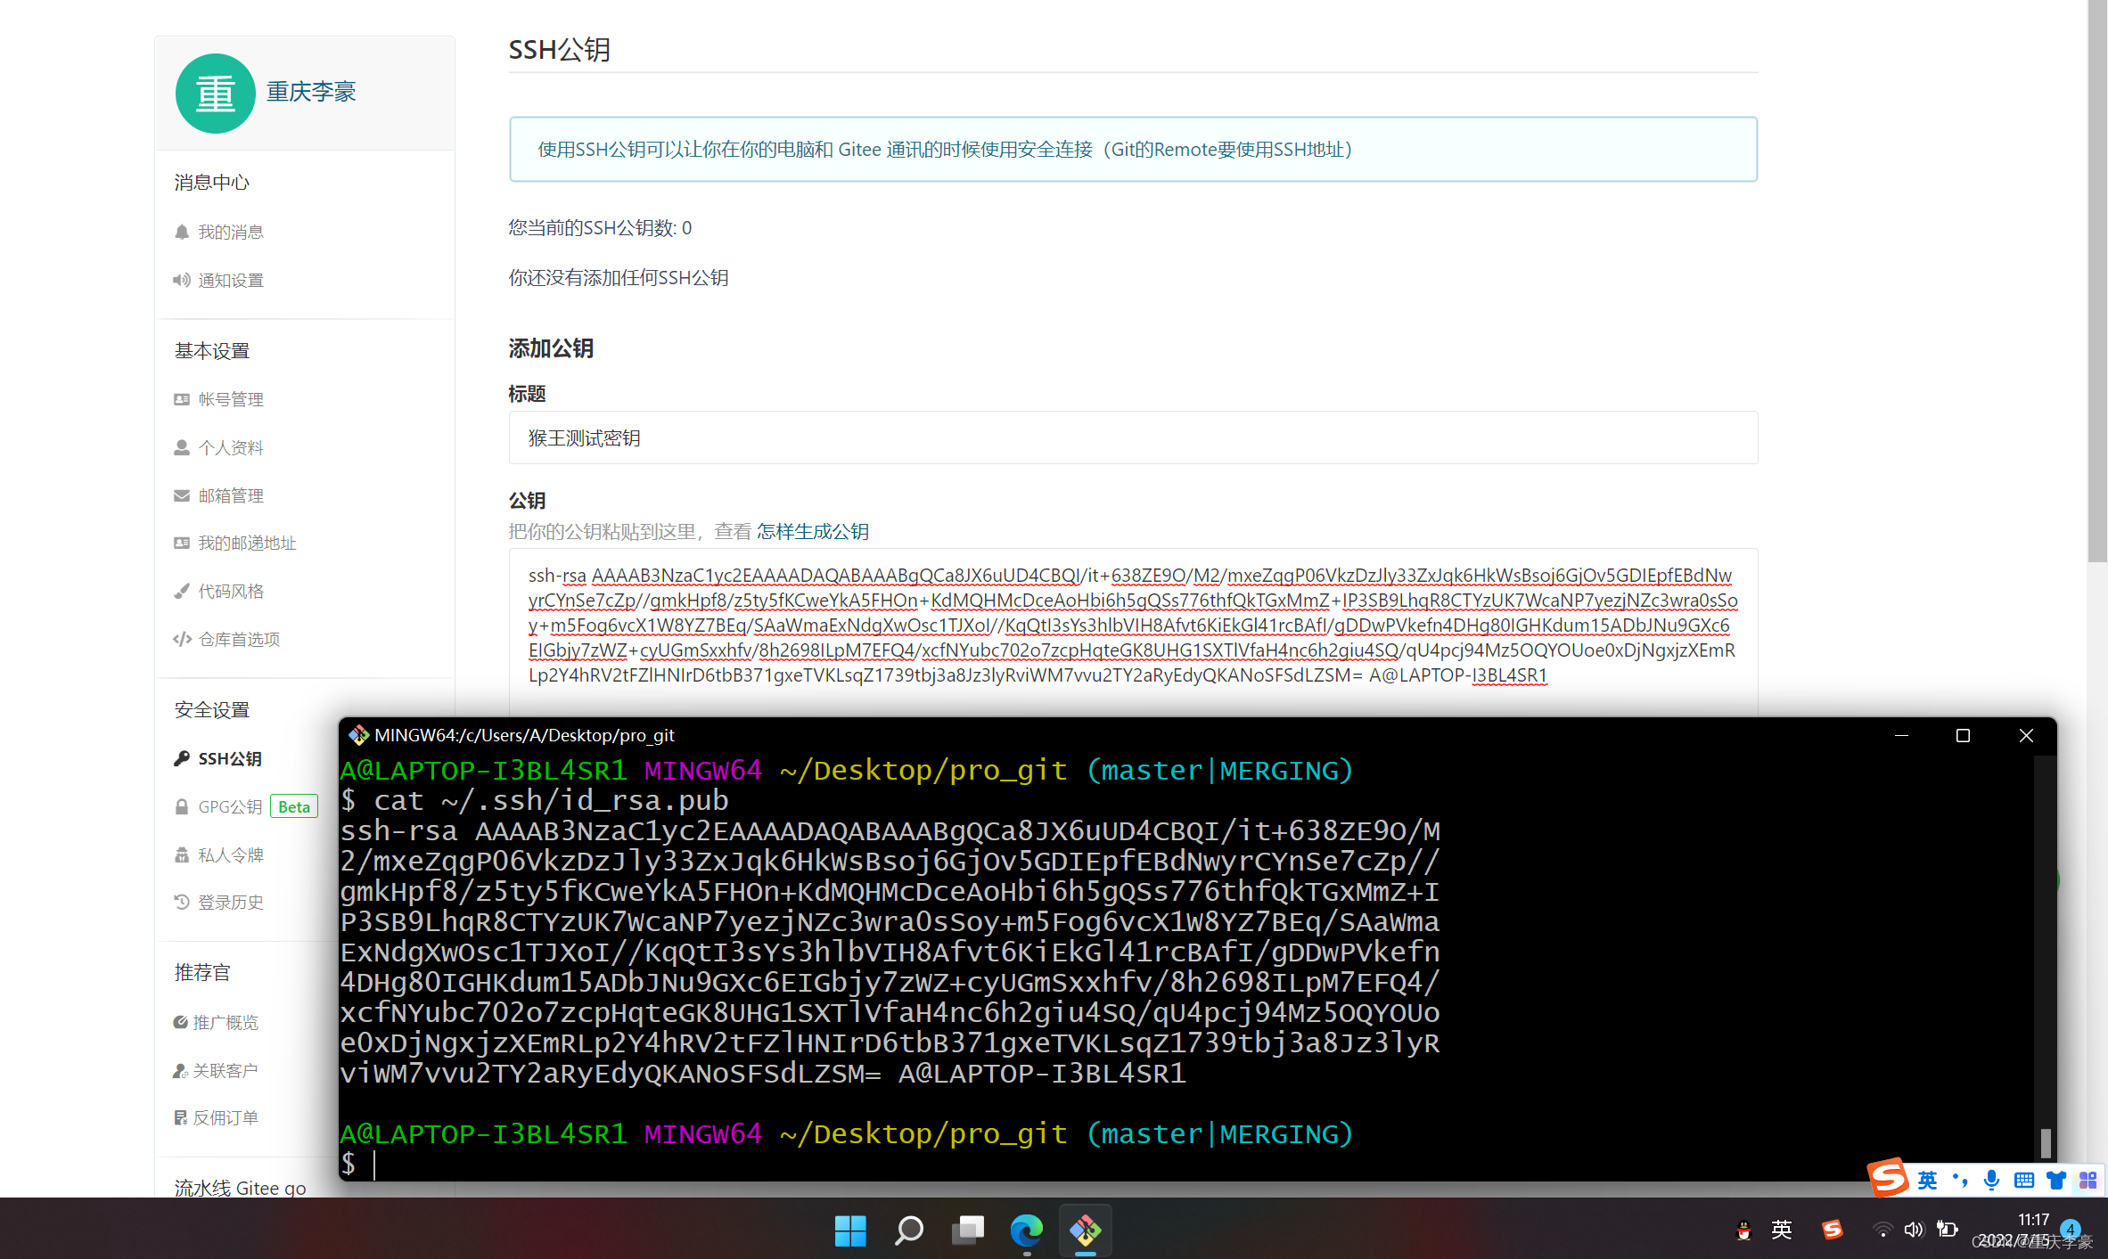This screenshot has height=1259, width=2108.
Task: Click the Git Bash title bar icon
Action: coord(358,735)
